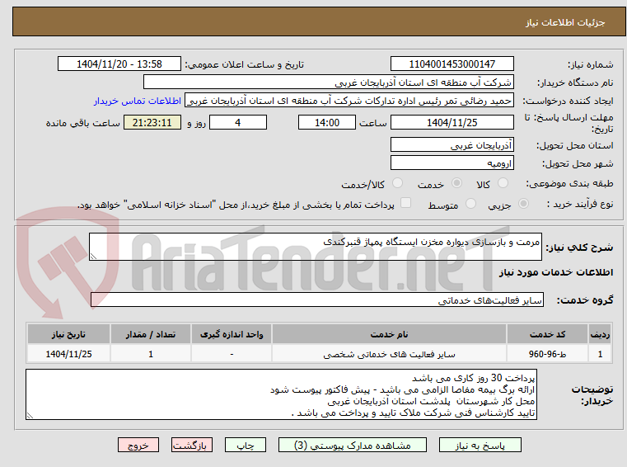Click deadline hour field 14:00
Image resolution: width=627 pixels, height=467 pixels.
coord(327,122)
